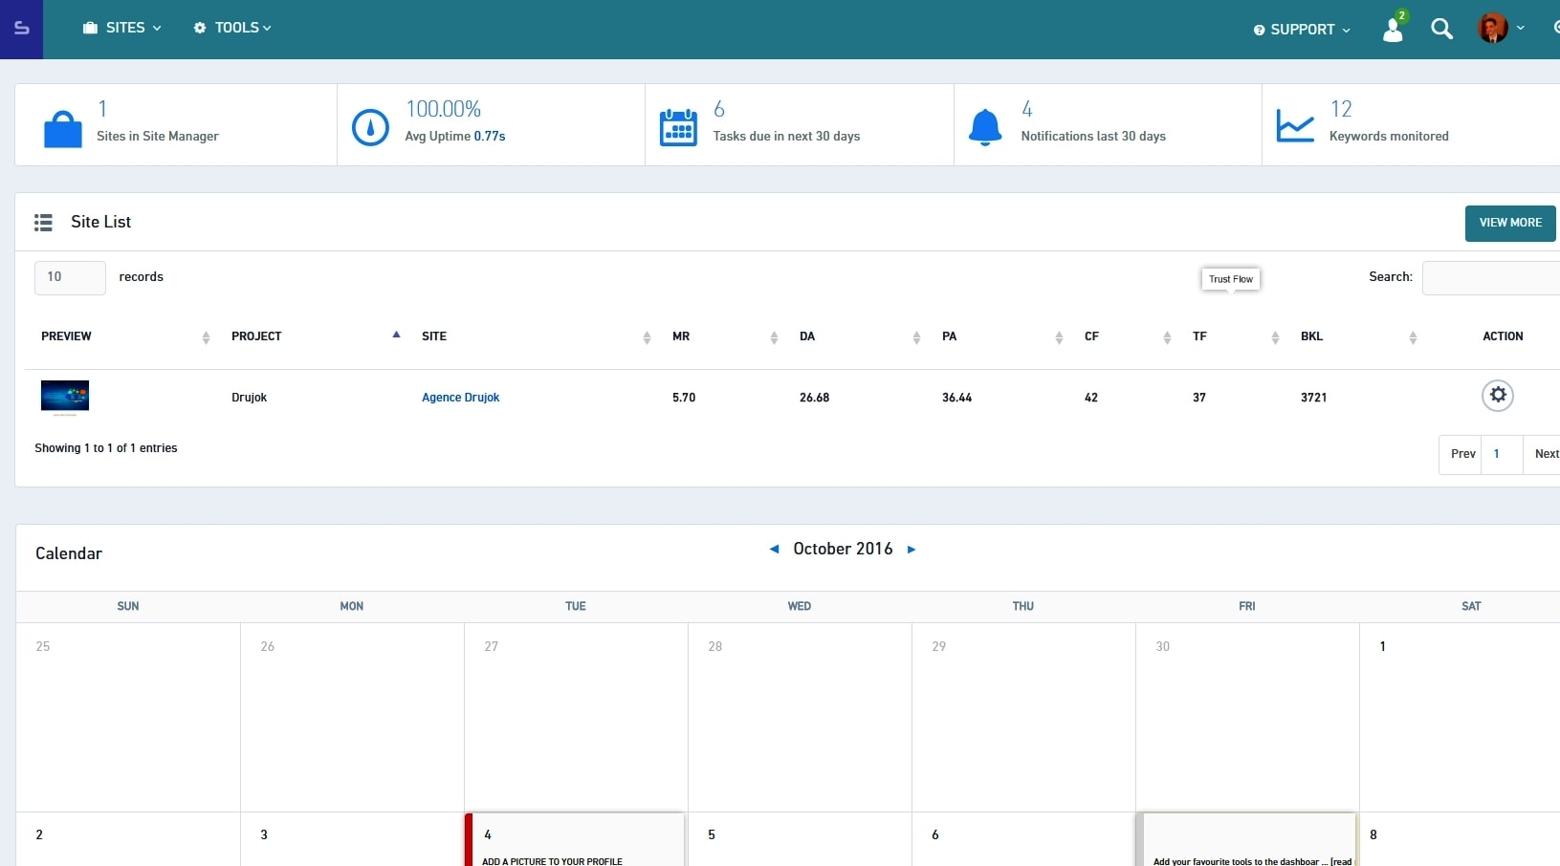
Task: Click the shopping bag Sites icon
Action: 63,129
